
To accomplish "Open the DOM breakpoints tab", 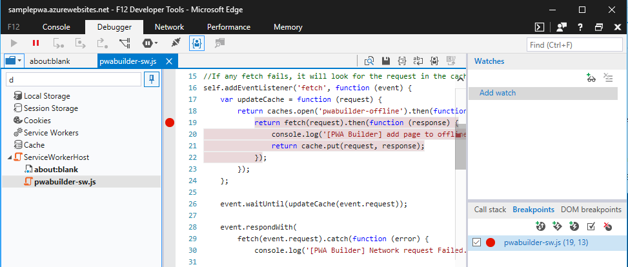I will 591,210.
